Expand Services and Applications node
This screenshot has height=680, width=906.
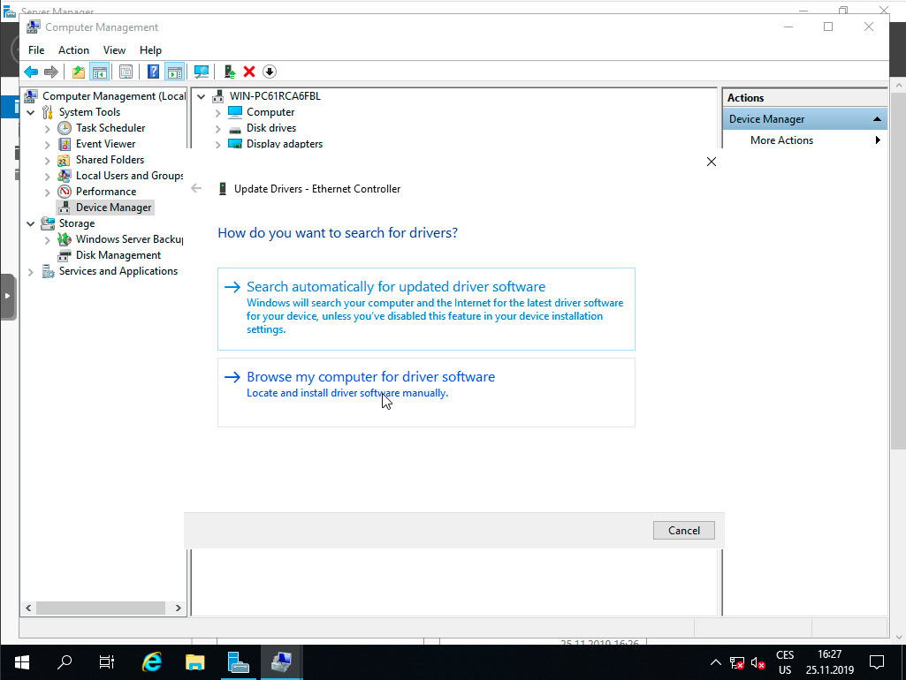coord(31,271)
